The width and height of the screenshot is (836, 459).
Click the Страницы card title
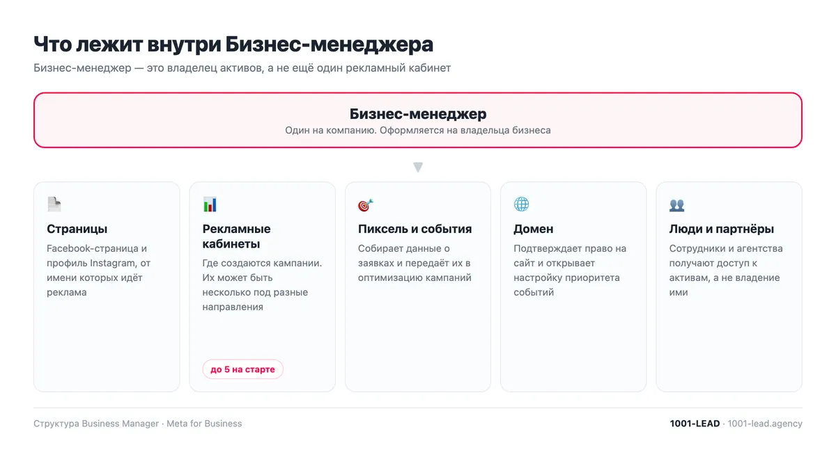[x=77, y=229]
